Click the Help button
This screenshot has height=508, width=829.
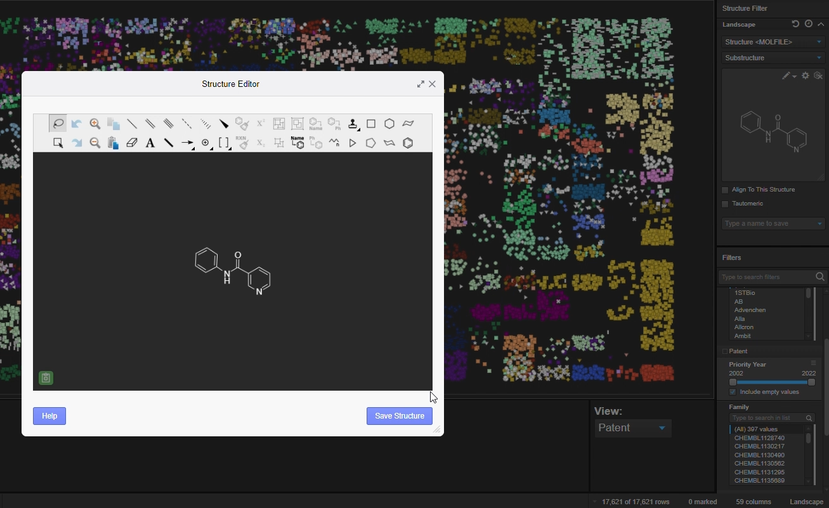49,416
